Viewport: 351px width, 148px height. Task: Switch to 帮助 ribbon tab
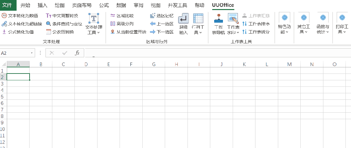pos(200,6)
